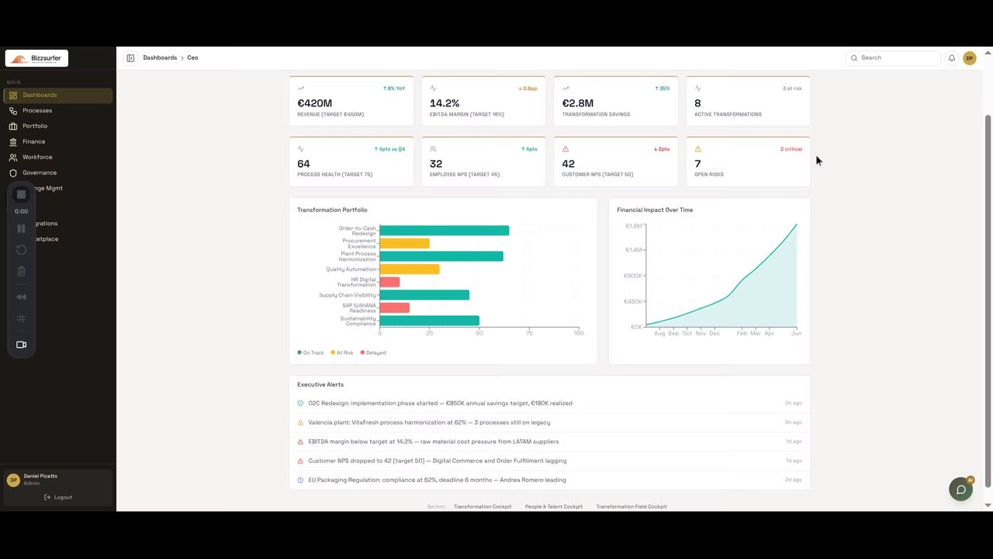The image size is (993, 559).
Task: Open Governance in the sidebar
Action: pos(58,172)
